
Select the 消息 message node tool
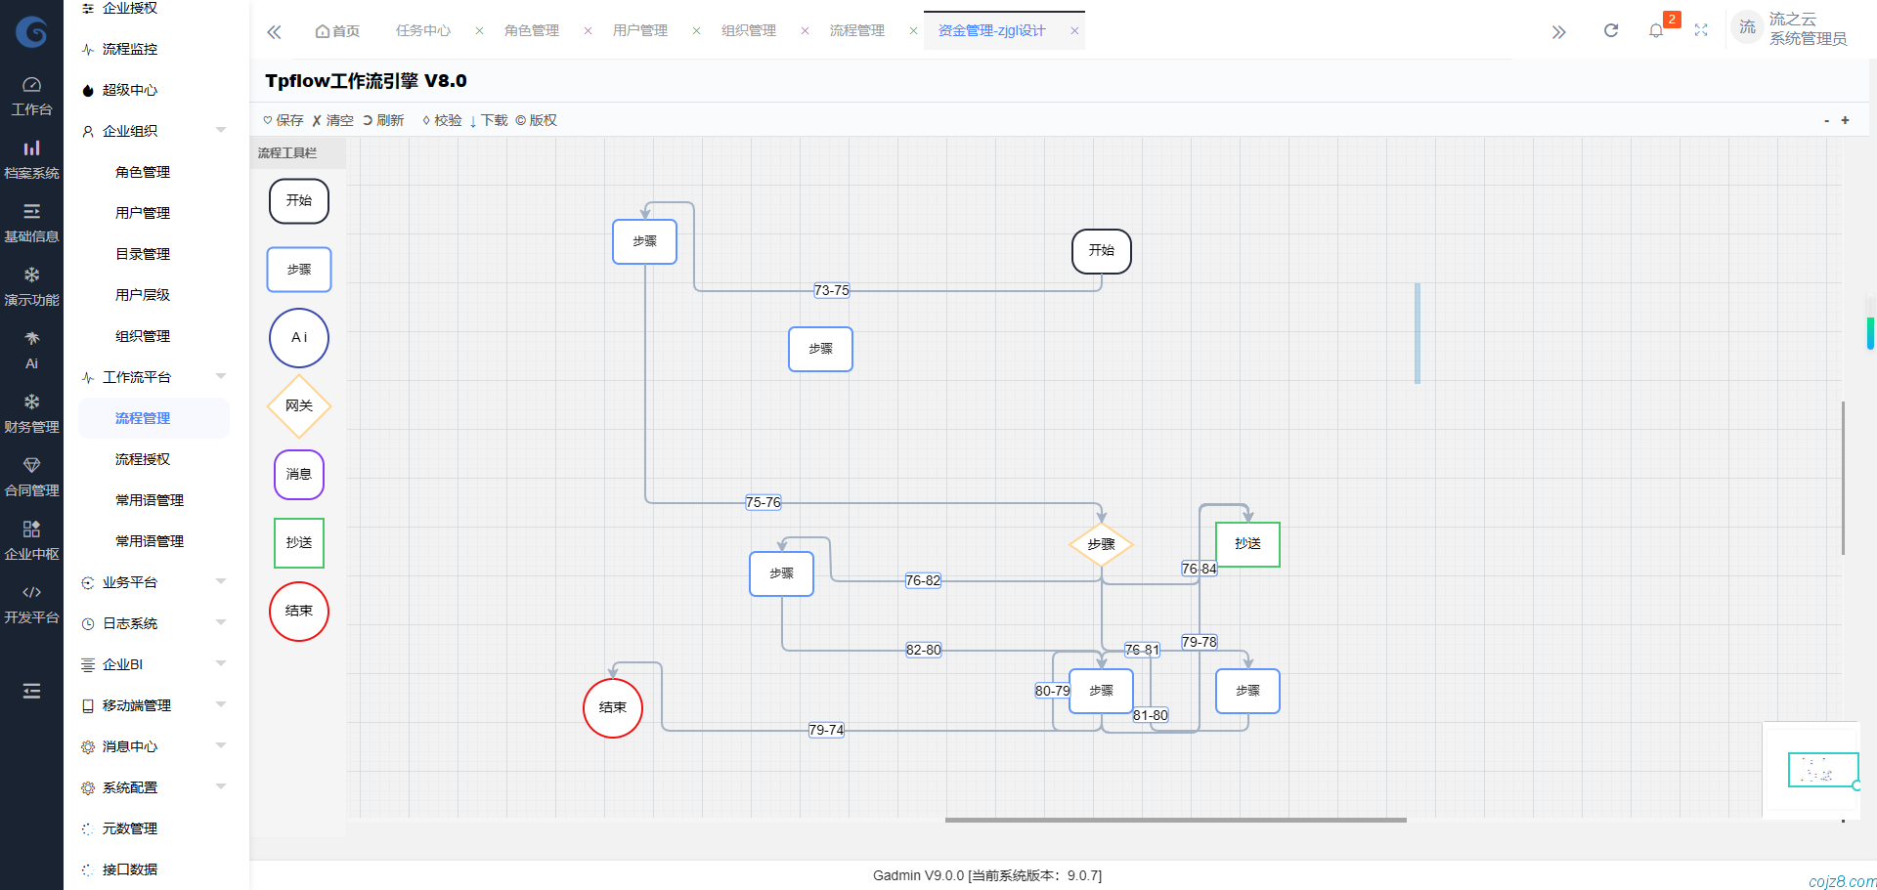tap(298, 475)
